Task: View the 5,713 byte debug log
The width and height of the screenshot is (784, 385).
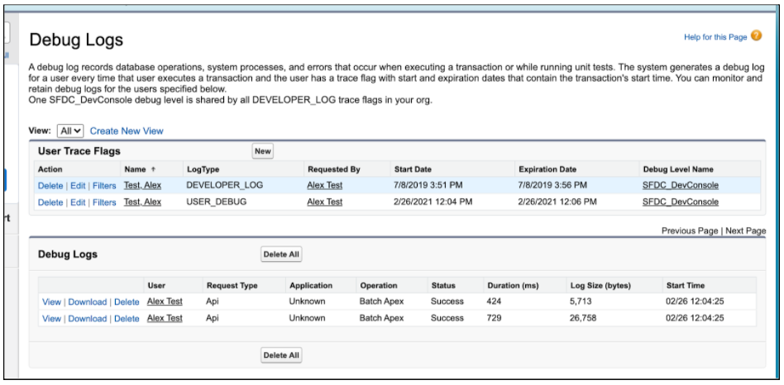Action: click(51, 302)
